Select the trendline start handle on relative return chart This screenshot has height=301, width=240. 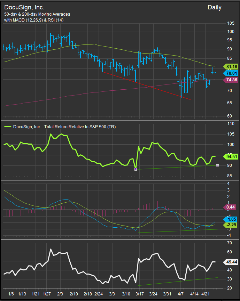click(x=136, y=169)
